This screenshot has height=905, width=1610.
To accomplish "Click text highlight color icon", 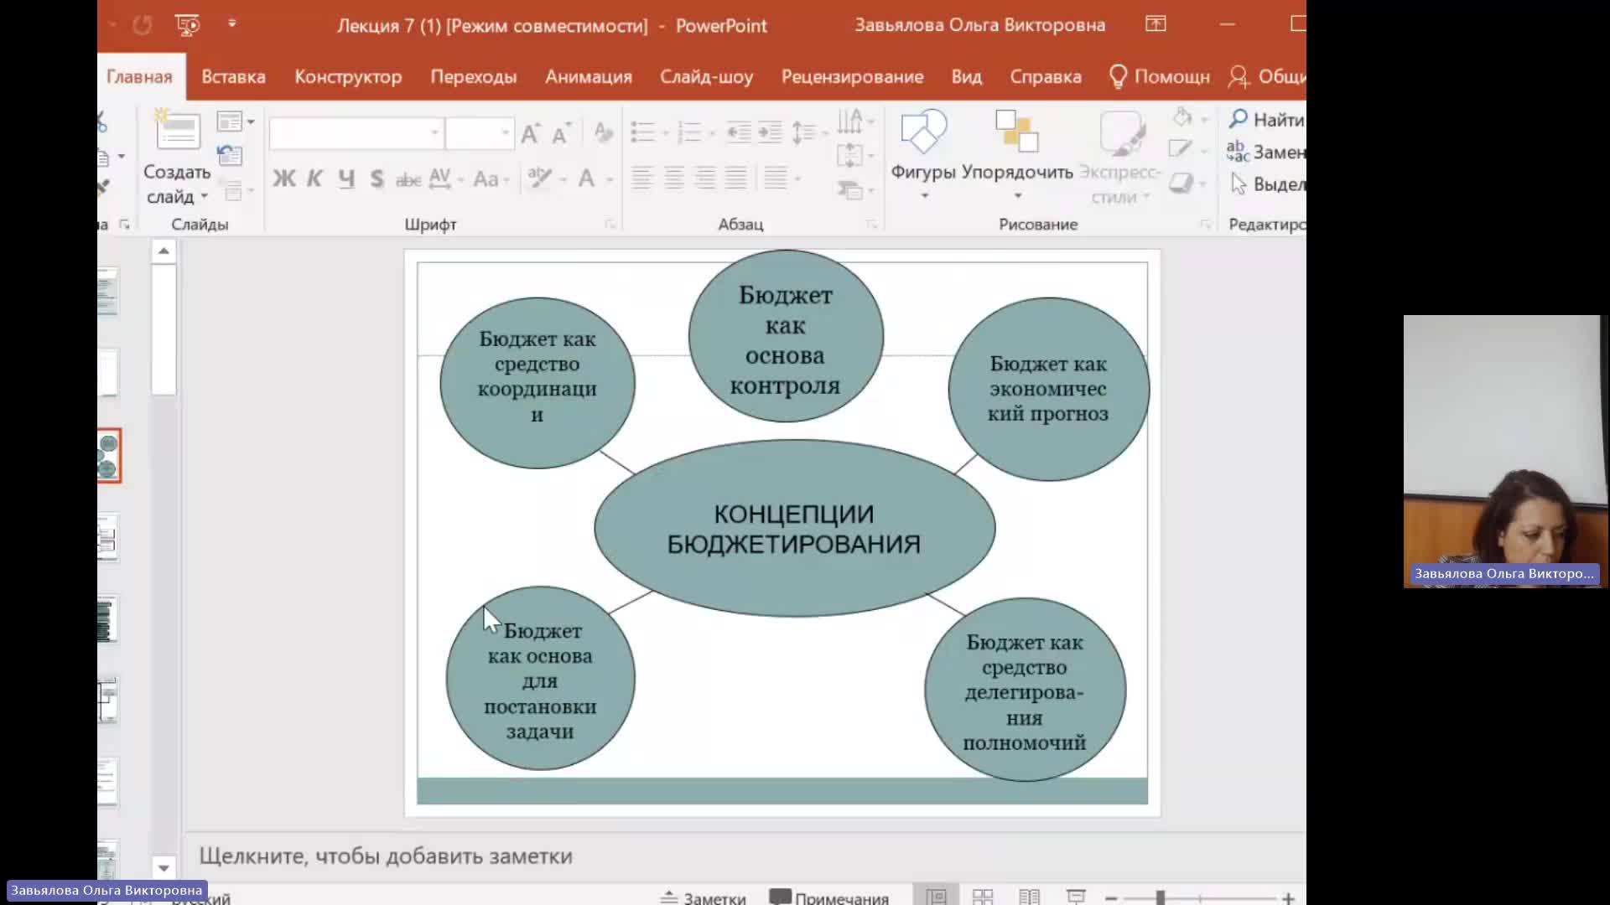I will tap(540, 178).
